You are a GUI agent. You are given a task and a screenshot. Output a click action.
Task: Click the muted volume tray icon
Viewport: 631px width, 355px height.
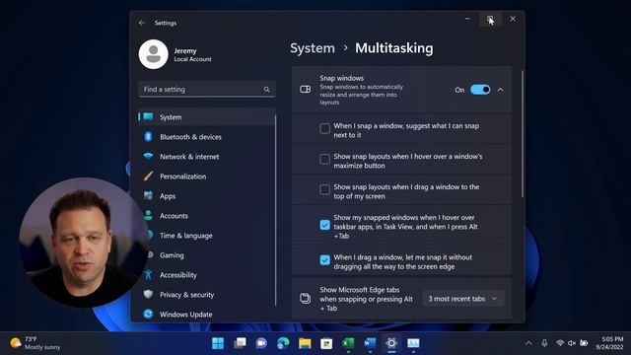click(x=572, y=343)
